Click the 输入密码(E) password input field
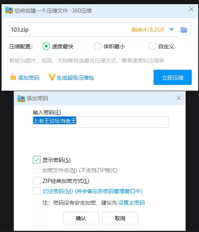Screen dimensions: 199x232 tap(100, 122)
